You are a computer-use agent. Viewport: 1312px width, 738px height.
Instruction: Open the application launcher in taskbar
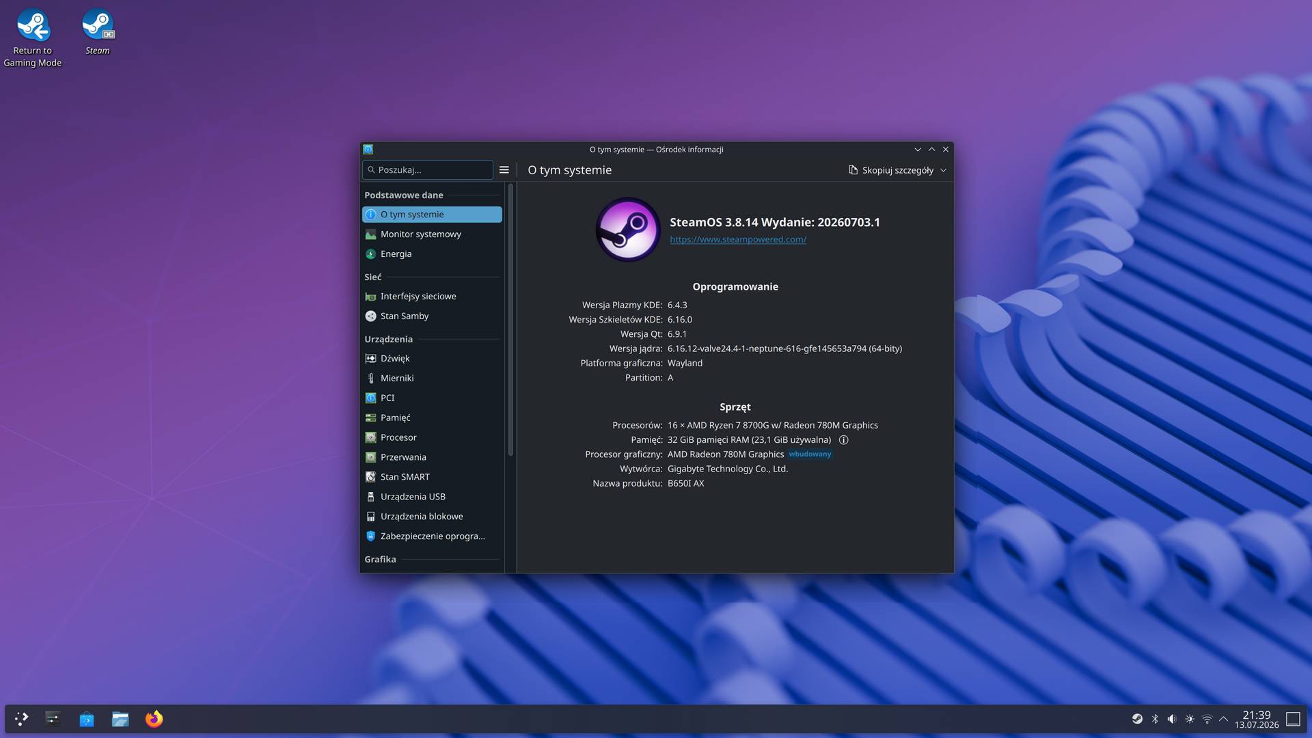22,719
